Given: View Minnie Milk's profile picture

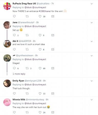Looking at the screenshot, I should tap(7, 102).
